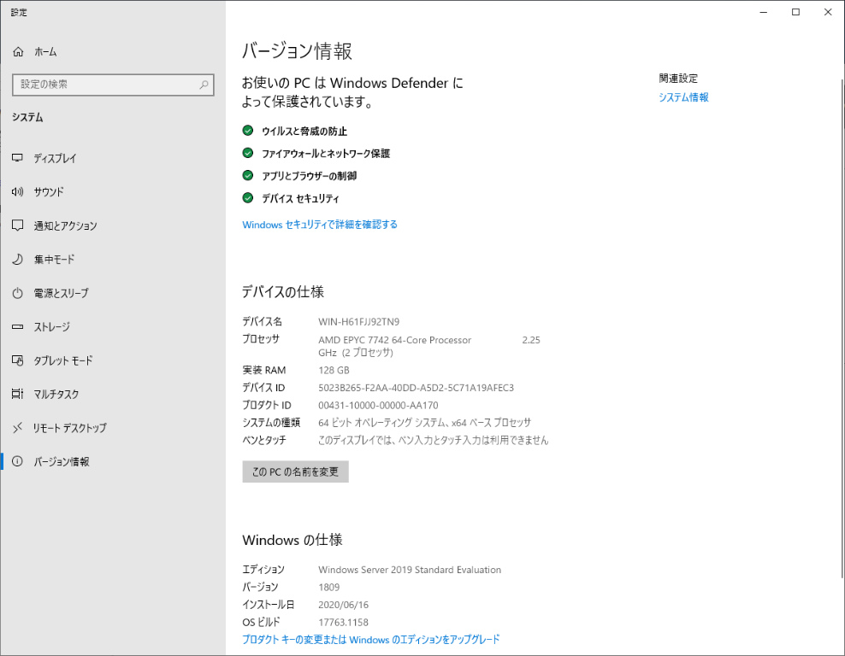The height and width of the screenshot is (656, 845).
Task: Click the version info circle icon
Action: point(17,461)
